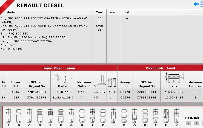
Task: Select valve stem type L icon
Action: [113, 116]
